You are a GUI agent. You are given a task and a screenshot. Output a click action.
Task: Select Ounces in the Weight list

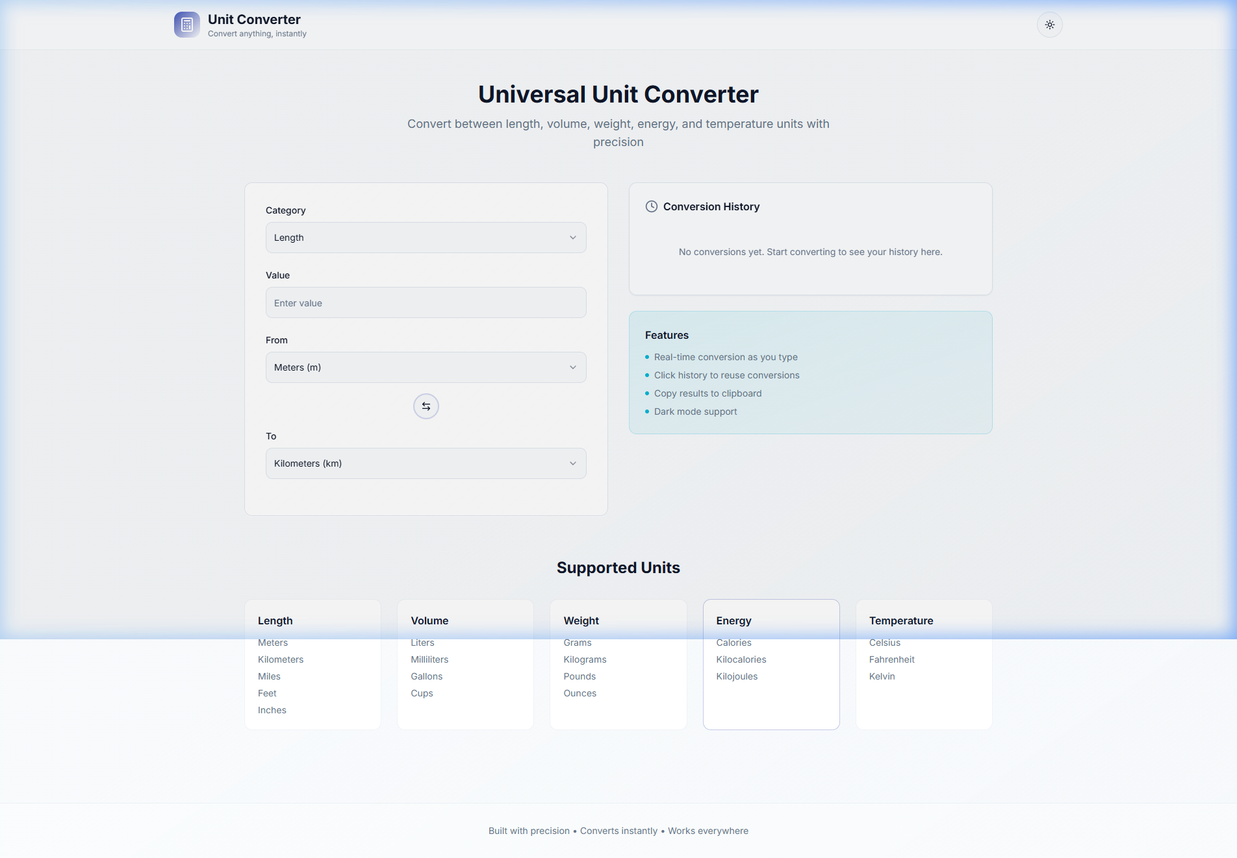(x=580, y=693)
